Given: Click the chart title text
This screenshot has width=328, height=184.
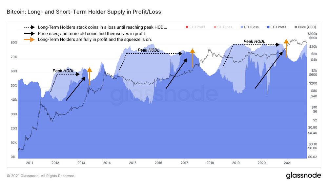Looking at the screenshot, I should (x=84, y=12).
